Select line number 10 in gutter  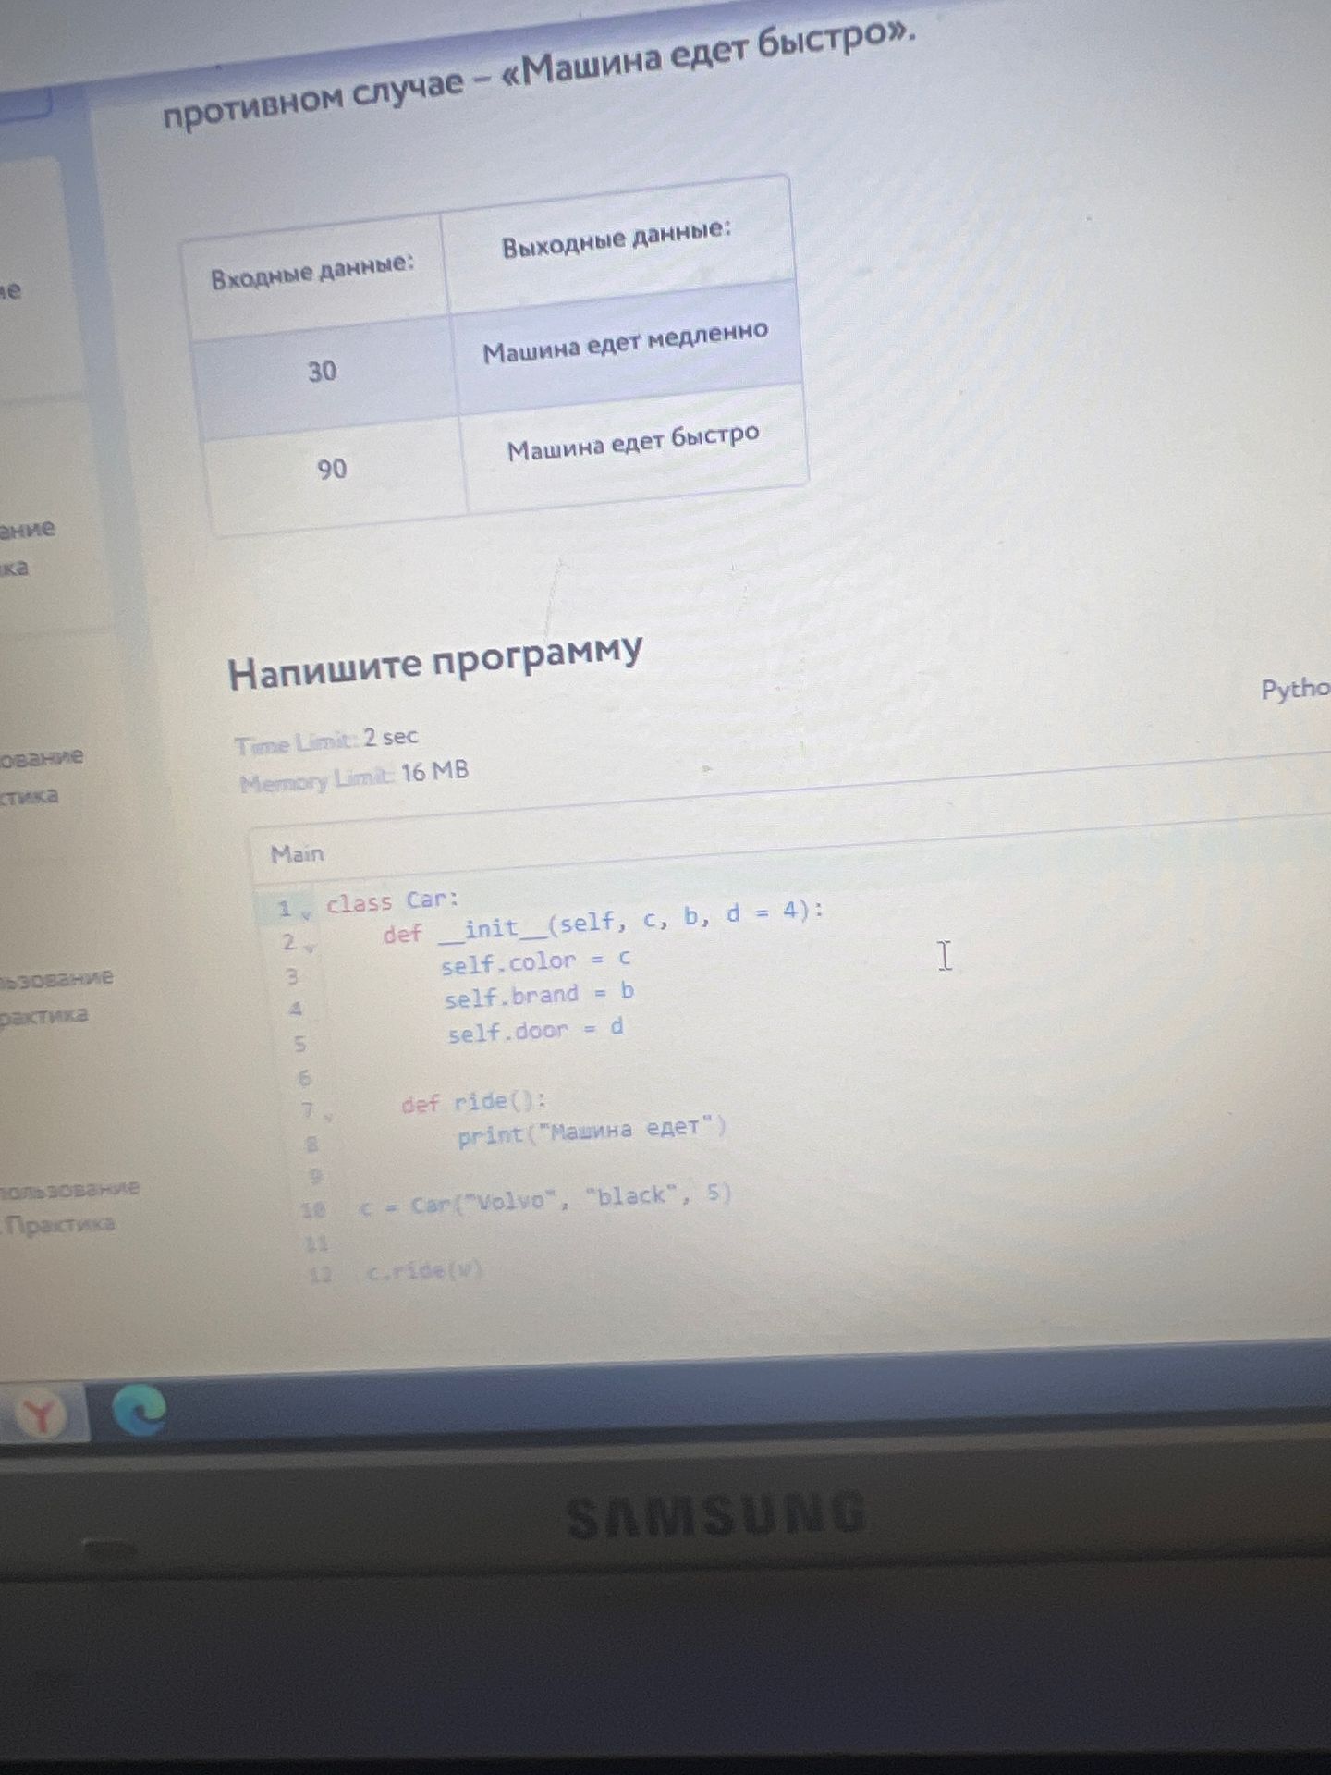[x=313, y=1209]
